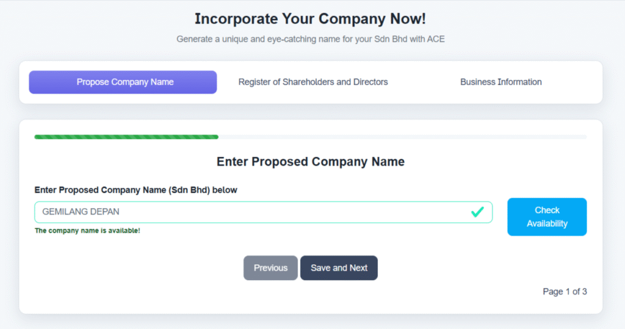Click the Previous button

pos(270,268)
